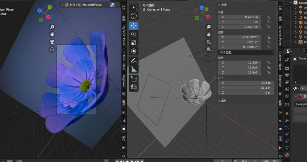Screen dimensions: 307x162
Task: Toggle the camera-to-view lock in left viewport
Action: (x=52, y=49)
